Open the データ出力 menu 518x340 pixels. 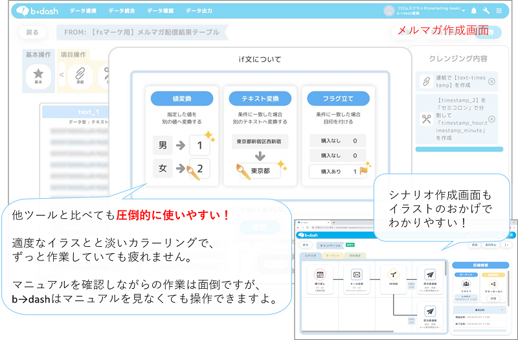click(x=199, y=11)
